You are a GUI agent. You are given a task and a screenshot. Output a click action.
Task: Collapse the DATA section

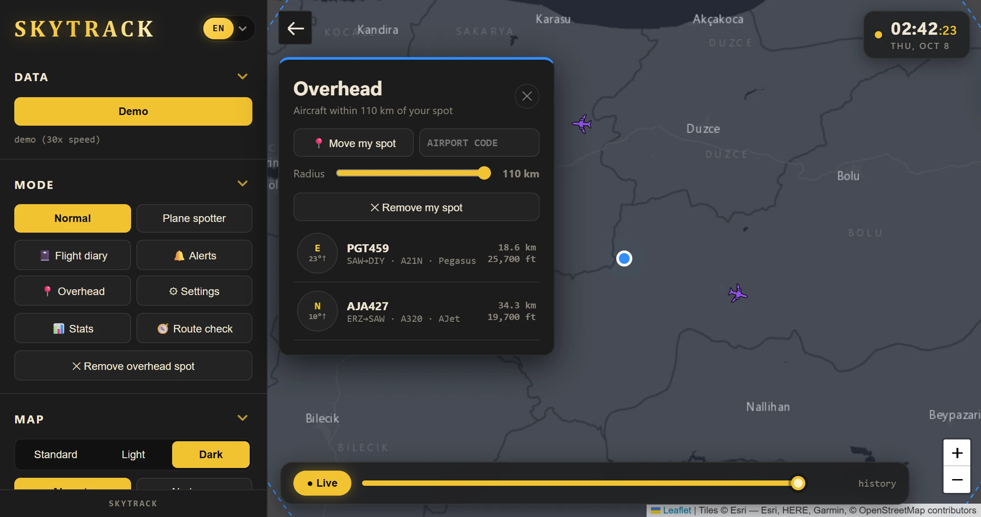click(x=243, y=77)
